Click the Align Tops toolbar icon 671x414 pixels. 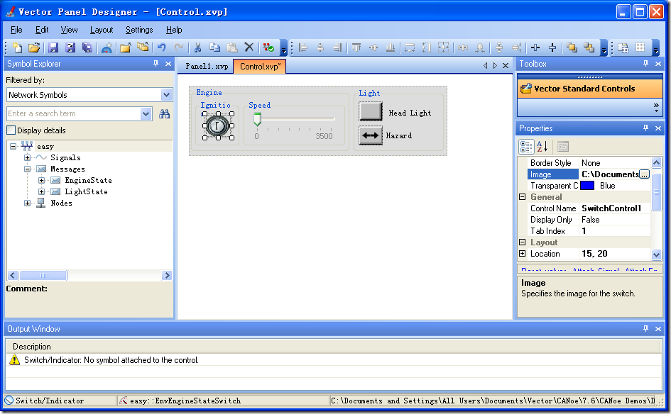click(x=356, y=47)
